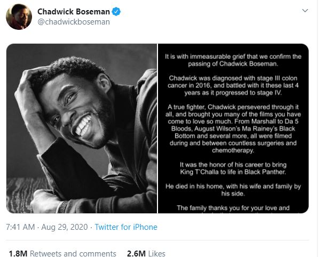Open the black statement text image

coord(233,128)
